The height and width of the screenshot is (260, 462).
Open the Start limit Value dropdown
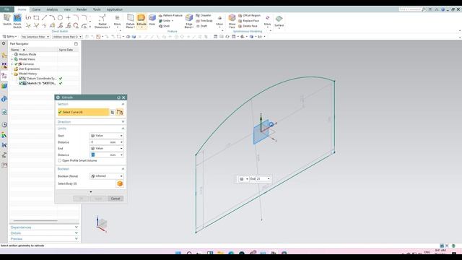pos(106,136)
